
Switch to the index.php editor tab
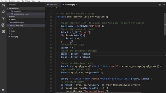[x=53, y=5]
